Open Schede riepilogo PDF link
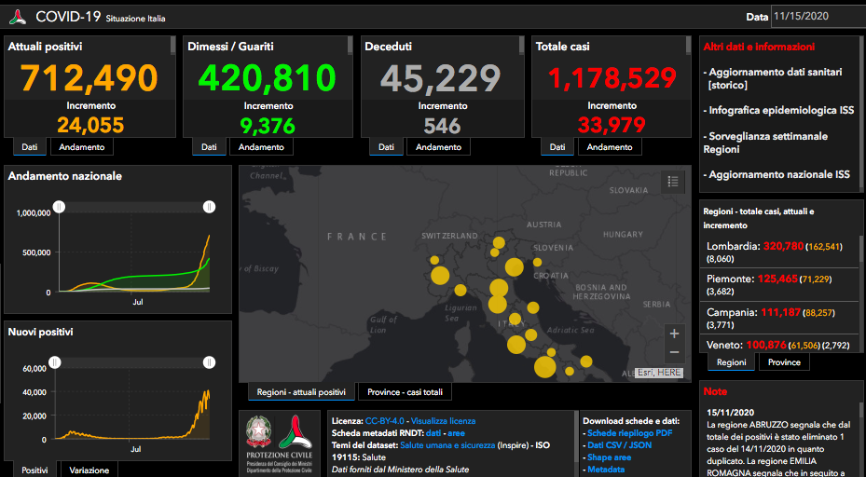Image resolution: width=866 pixels, height=477 pixels. pyautogui.click(x=629, y=433)
